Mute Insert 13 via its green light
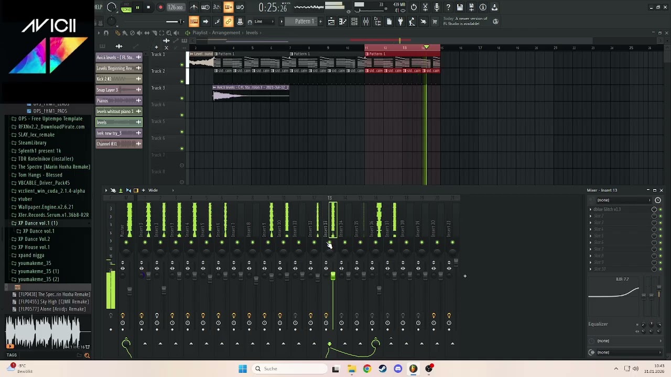The width and height of the screenshot is (671, 377). click(329, 242)
